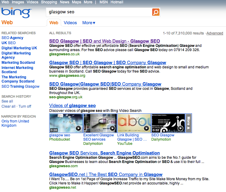Click the orange search magnifier button

coord(156,12)
